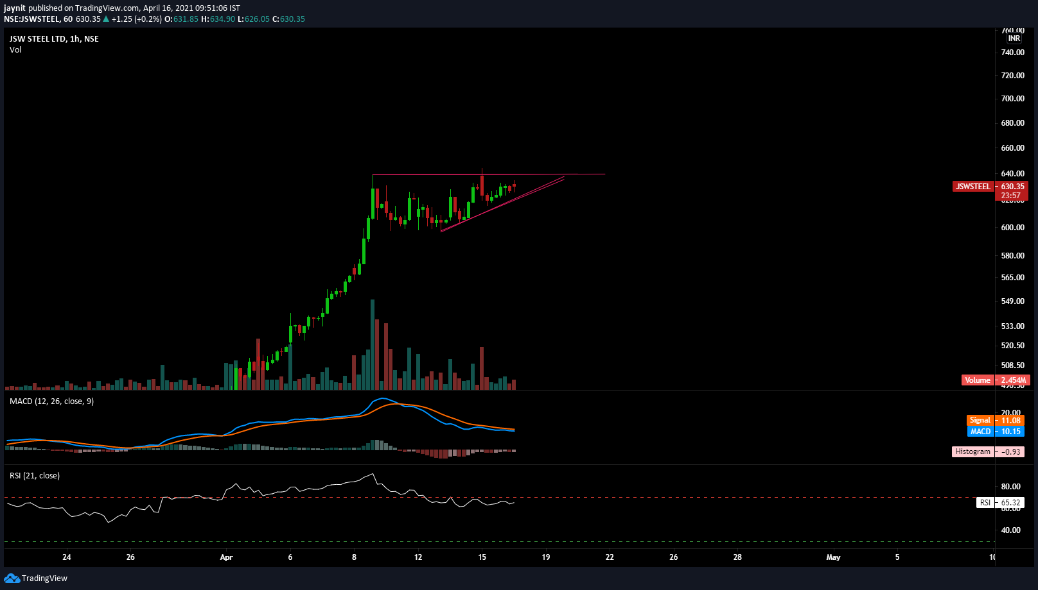Click the JSWSTEEL red price label
The height and width of the screenshot is (590, 1038).
point(973,187)
